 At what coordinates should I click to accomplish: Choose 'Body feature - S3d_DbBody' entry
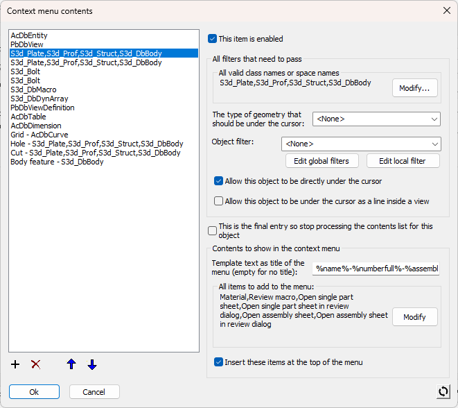tap(57, 162)
